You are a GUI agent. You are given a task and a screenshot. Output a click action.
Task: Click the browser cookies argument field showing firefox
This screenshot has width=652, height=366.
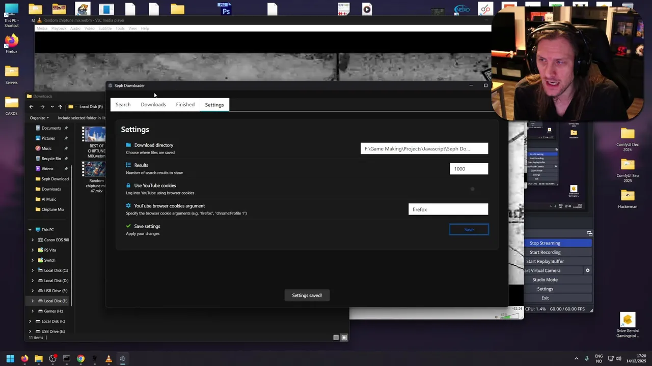(448, 209)
